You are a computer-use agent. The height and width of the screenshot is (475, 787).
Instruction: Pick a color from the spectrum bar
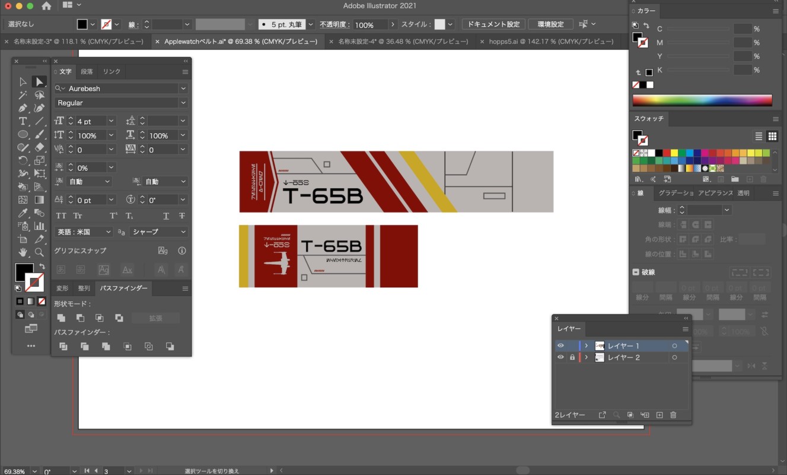click(x=702, y=100)
